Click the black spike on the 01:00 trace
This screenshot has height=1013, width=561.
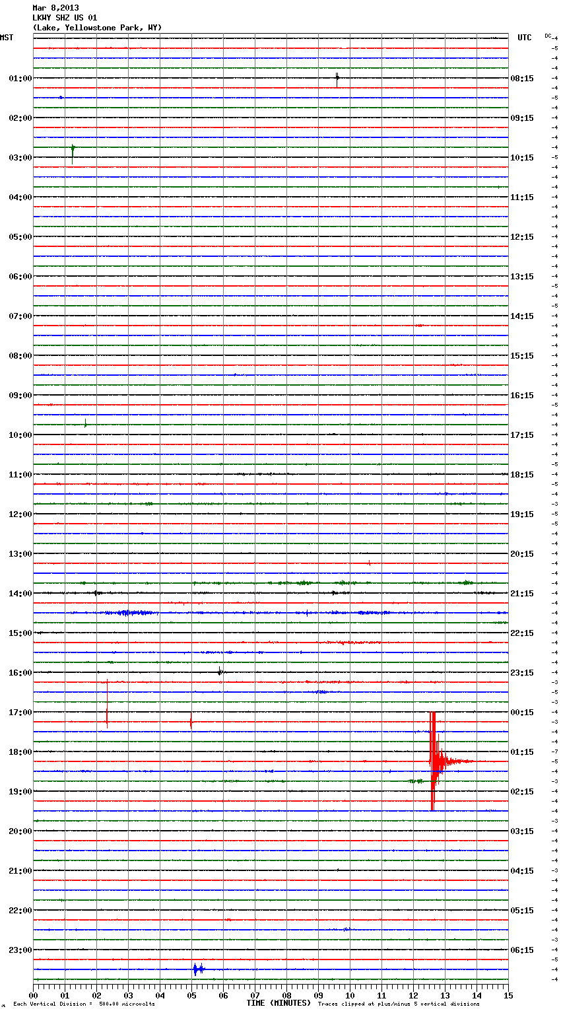click(x=337, y=79)
